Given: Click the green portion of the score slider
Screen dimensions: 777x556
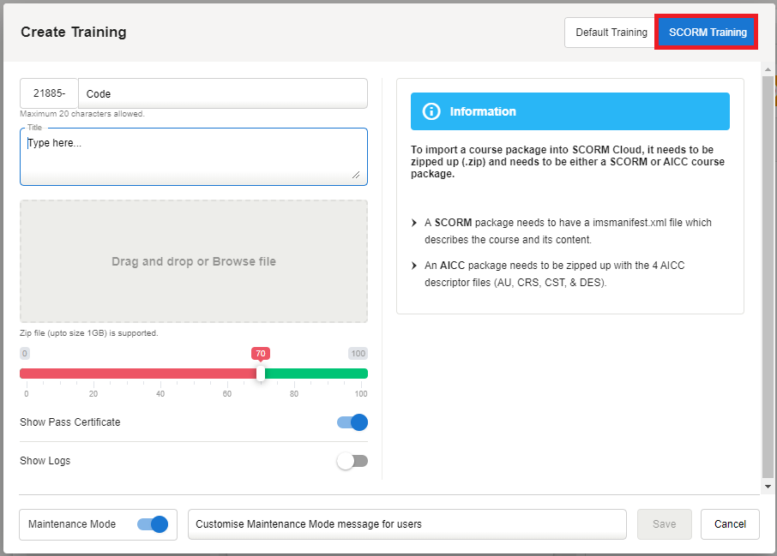Looking at the screenshot, I should pos(316,374).
